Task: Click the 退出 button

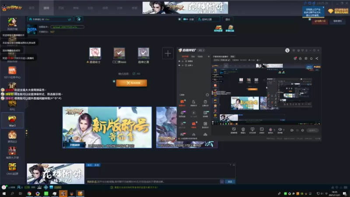Action: pos(227,19)
